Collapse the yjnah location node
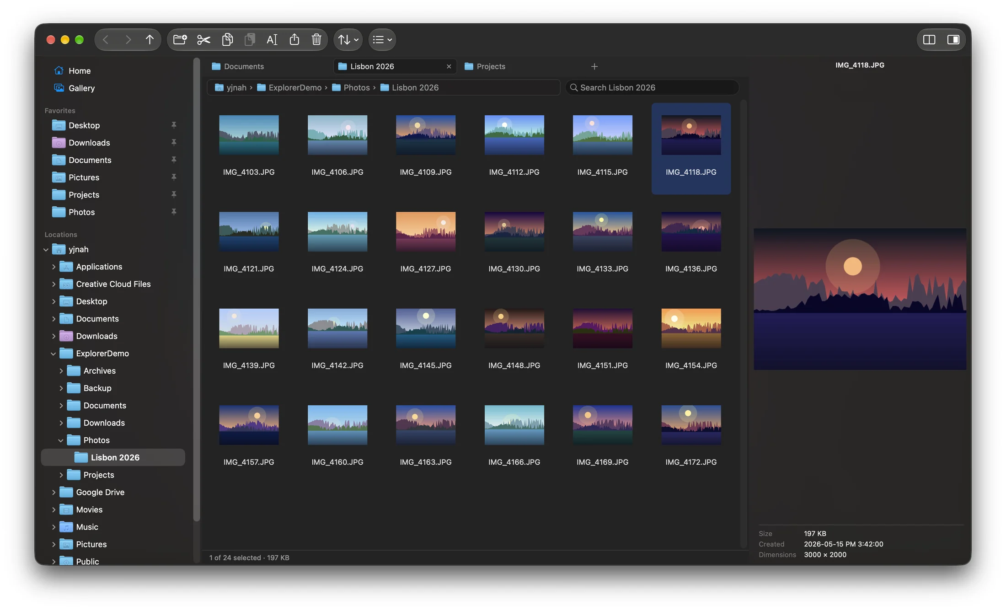 pos(46,250)
